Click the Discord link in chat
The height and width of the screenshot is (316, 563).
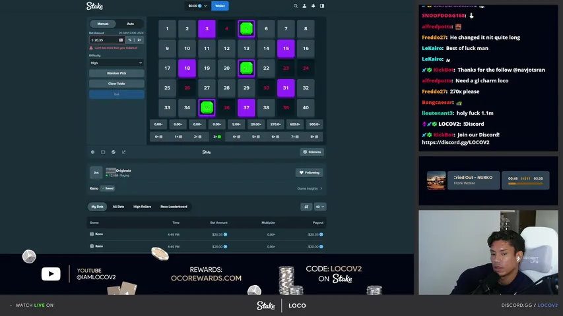(x=455, y=142)
